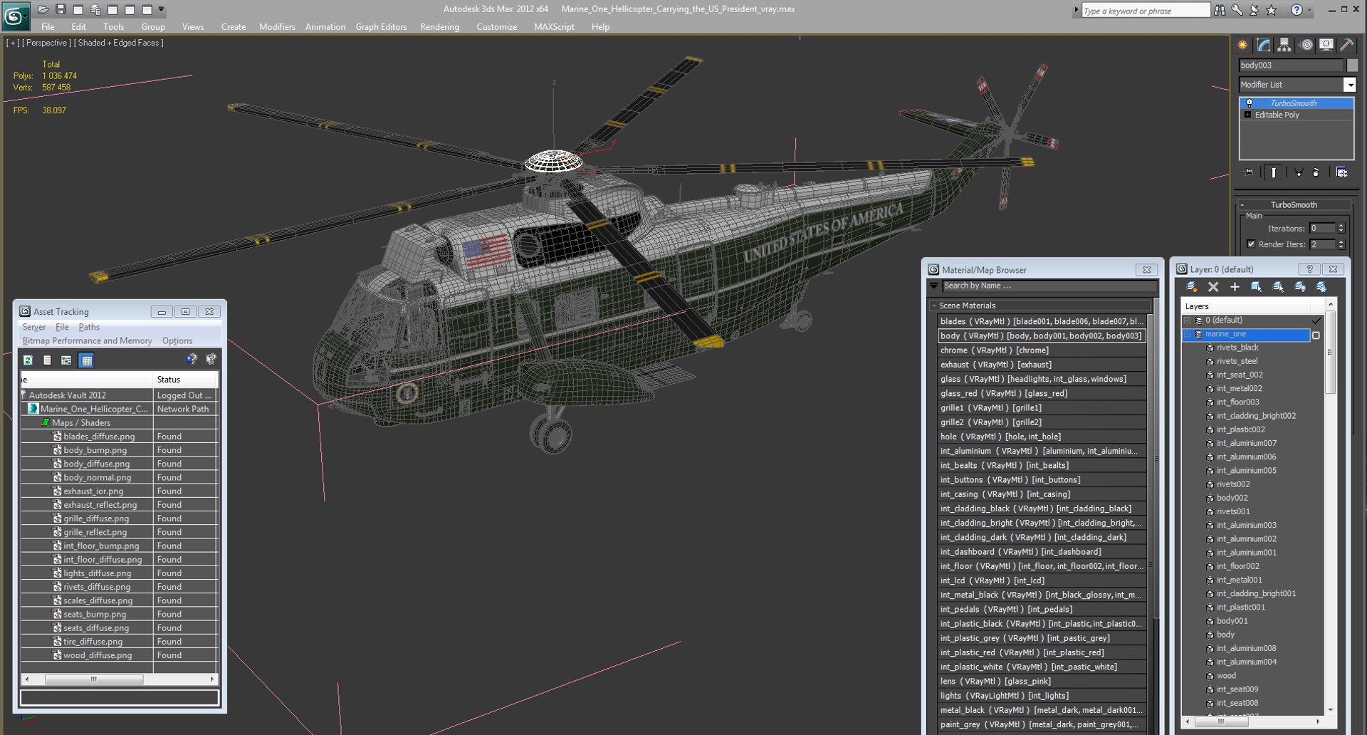Open the Modify command panel tab

coord(1263,45)
